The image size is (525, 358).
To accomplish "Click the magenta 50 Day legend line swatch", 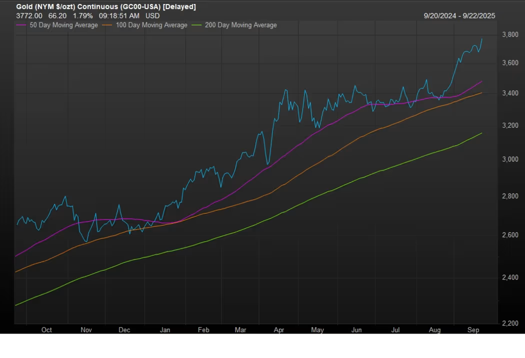I will tap(20, 25).
